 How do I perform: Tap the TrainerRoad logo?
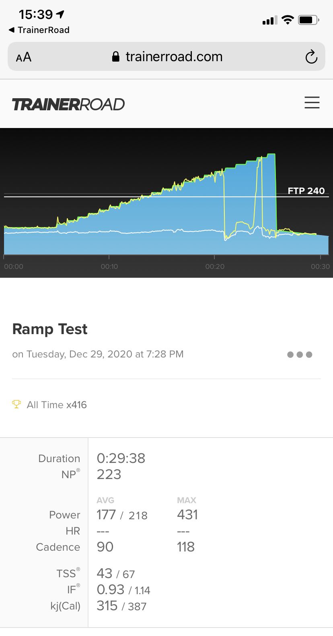68,104
